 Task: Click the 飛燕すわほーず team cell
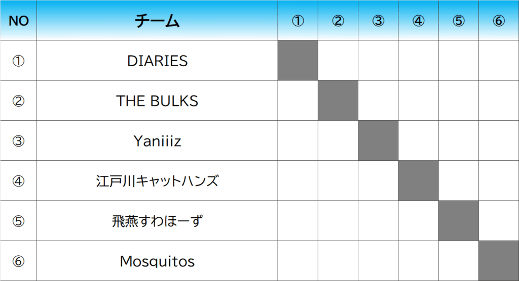(x=157, y=221)
